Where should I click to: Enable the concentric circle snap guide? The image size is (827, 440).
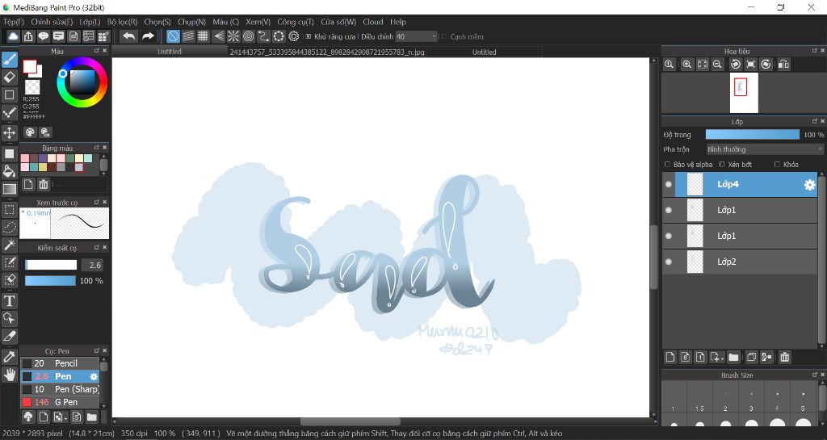[249, 36]
